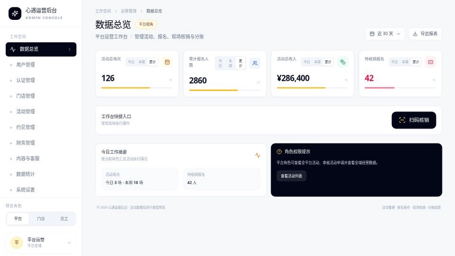Image resolution: width=455 pixels, height=256 pixels.
Task: Click 现场核销 in the footer
Action: 419,208
